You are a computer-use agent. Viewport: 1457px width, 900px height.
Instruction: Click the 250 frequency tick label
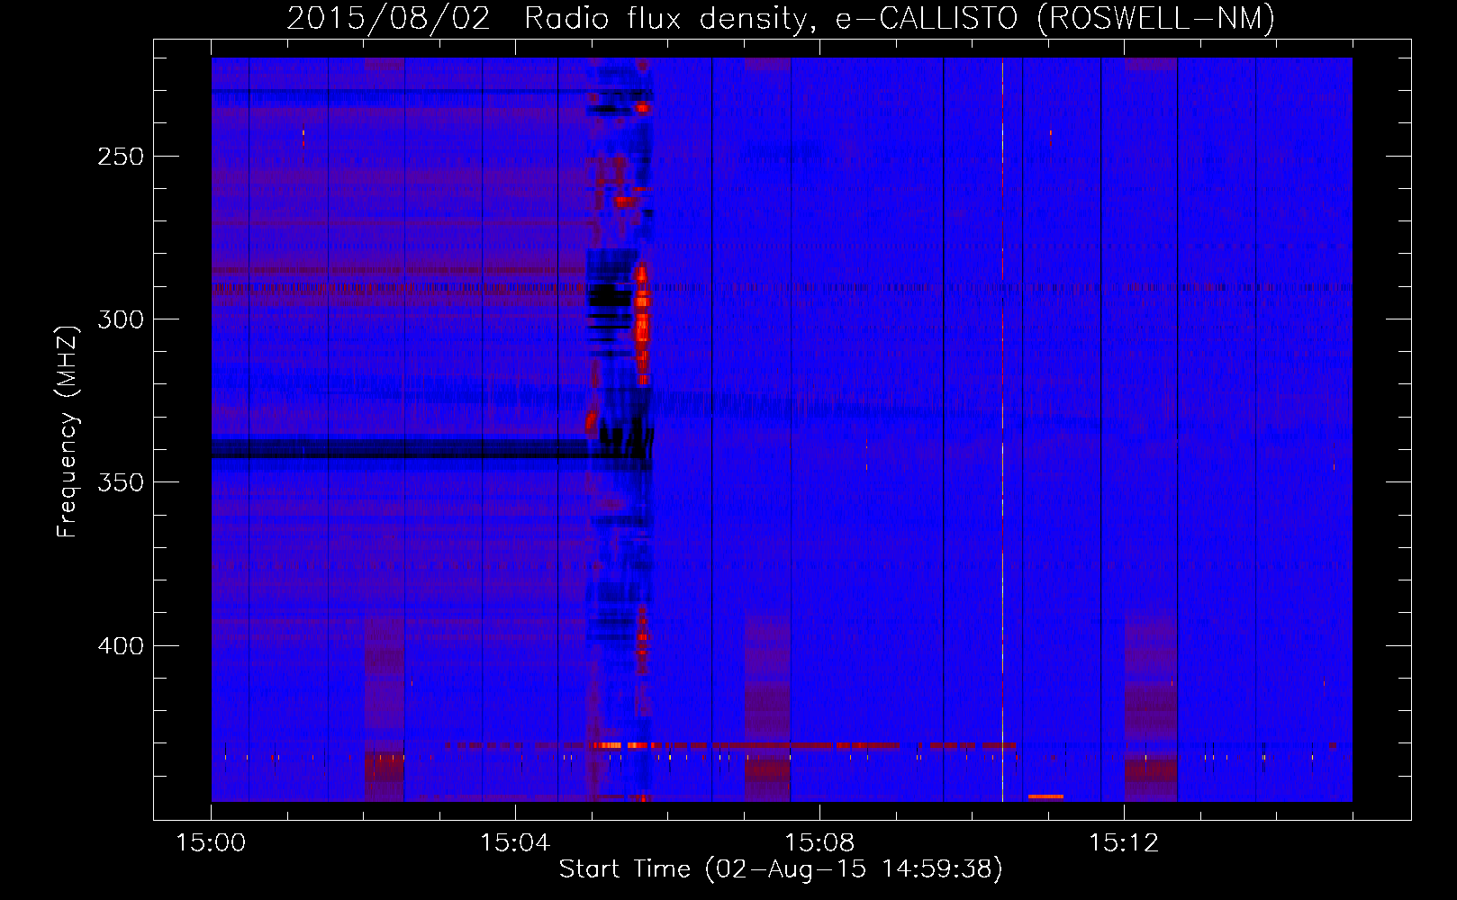[121, 157]
